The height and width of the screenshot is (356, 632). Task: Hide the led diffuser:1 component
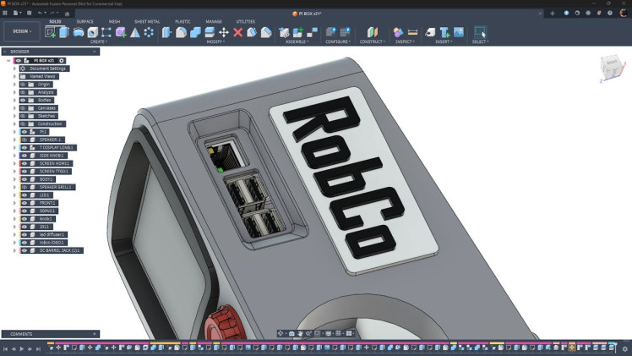(x=25, y=234)
